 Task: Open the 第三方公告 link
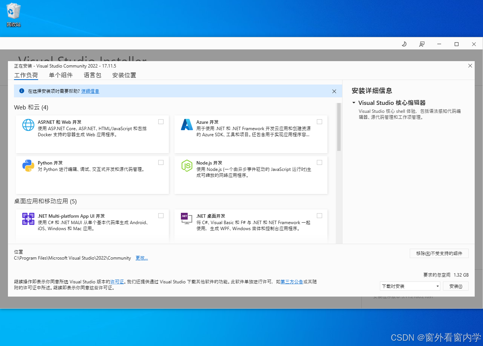[292, 281]
